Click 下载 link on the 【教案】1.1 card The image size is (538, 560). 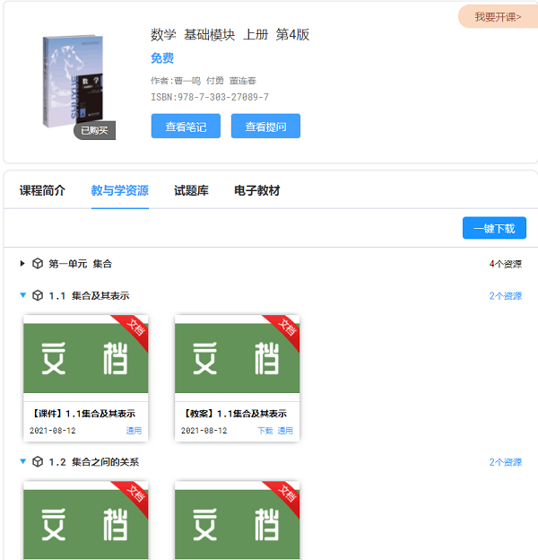tap(265, 431)
